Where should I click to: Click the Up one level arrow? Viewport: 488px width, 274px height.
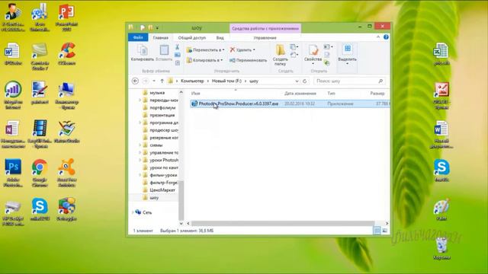coord(162,81)
